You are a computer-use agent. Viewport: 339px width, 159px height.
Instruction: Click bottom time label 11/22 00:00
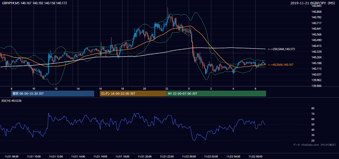189,156
